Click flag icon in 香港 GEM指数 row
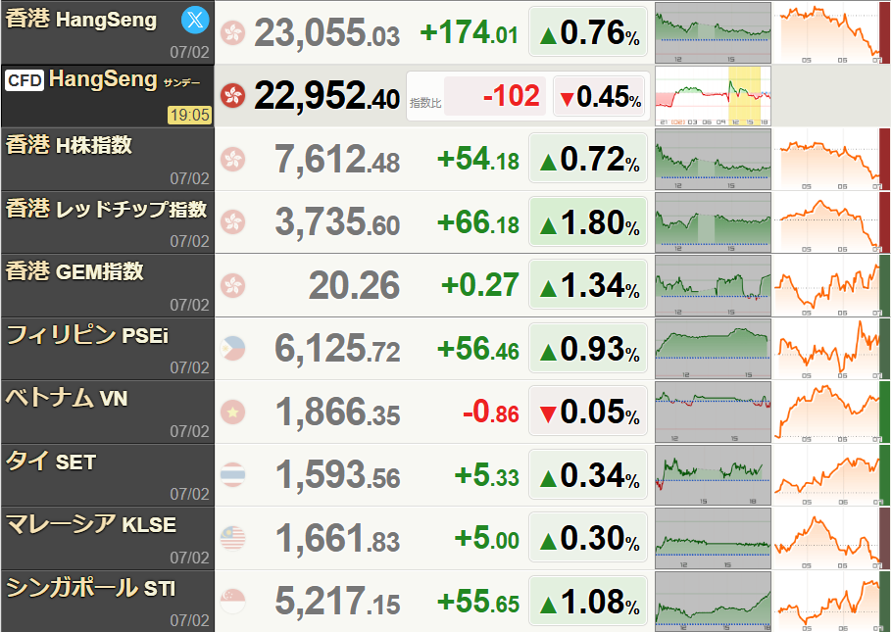The width and height of the screenshot is (891, 632). click(233, 285)
